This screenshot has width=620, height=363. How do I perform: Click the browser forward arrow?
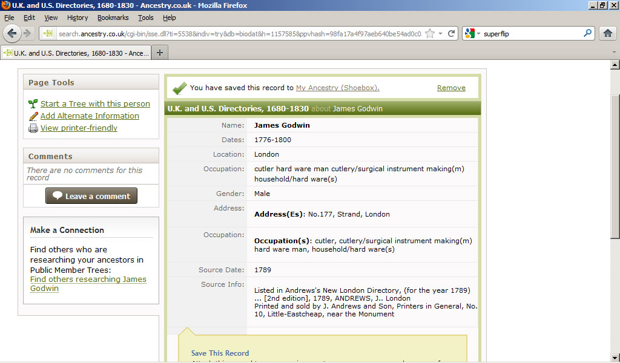pos(27,33)
